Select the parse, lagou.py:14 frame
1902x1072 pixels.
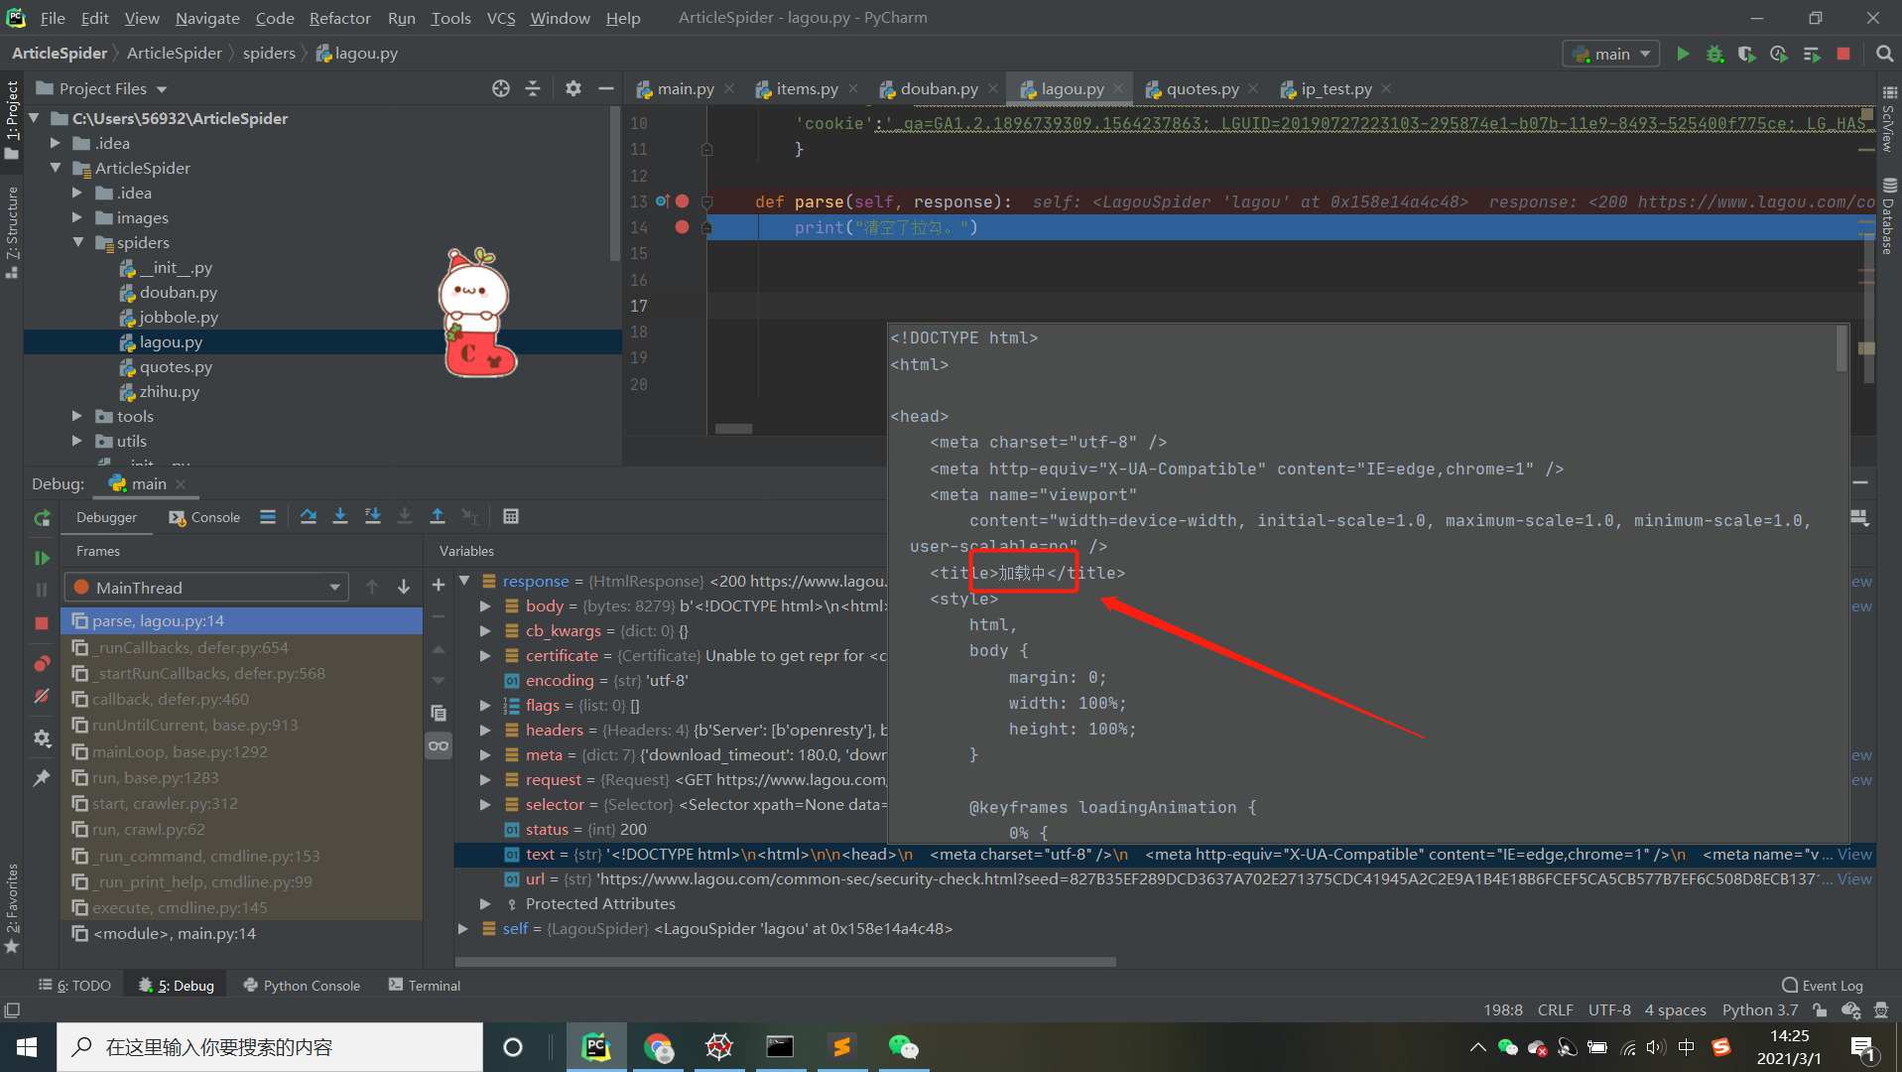point(241,620)
